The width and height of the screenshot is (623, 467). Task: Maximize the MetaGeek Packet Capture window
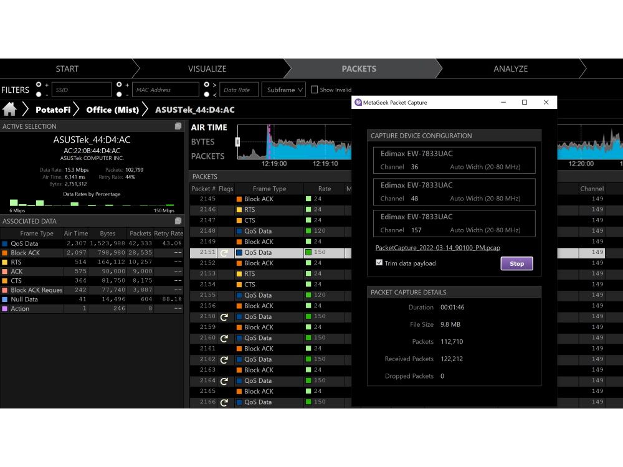[x=525, y=102]
